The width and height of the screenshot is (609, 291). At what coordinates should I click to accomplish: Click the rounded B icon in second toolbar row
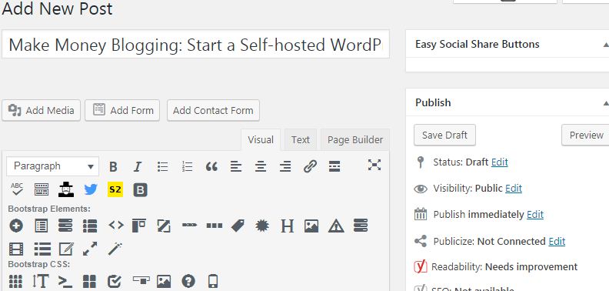click(x=140, y=190)
